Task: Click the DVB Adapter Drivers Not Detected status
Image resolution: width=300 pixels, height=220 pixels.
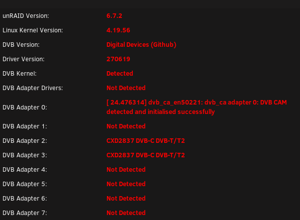Action: point(126,88)
